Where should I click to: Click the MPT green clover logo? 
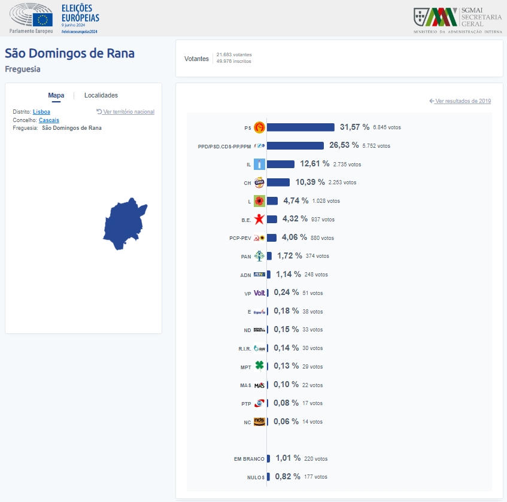259,366
